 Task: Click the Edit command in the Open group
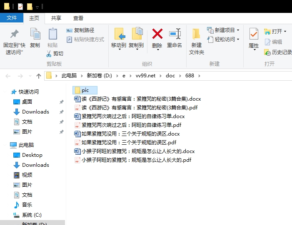tap(273, 42)
